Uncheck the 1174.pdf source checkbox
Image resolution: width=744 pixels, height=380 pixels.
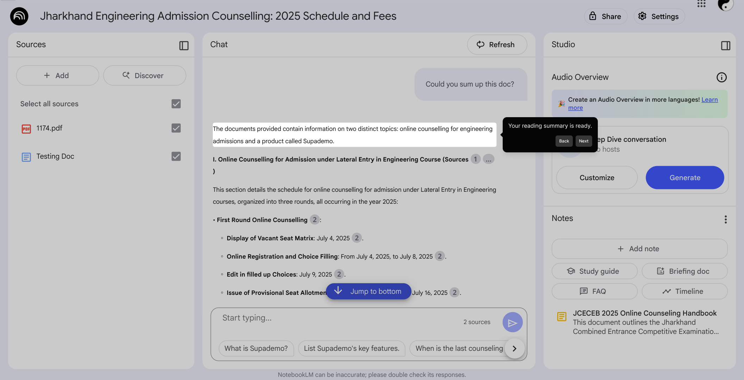click(x=176, y=128)
